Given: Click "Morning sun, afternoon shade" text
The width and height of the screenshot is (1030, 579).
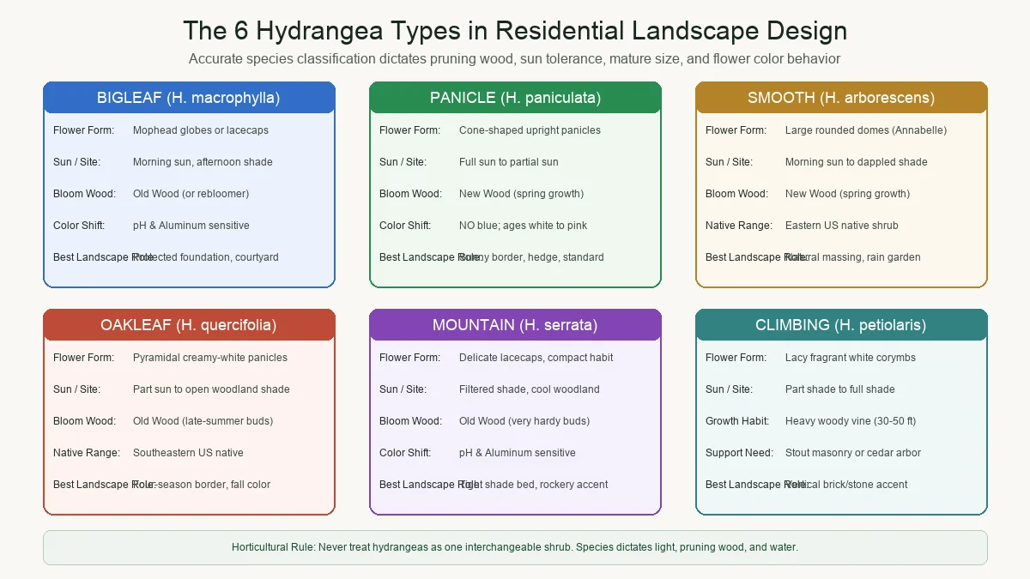Looking at the screenshot, I should click(x=203, y=162).
